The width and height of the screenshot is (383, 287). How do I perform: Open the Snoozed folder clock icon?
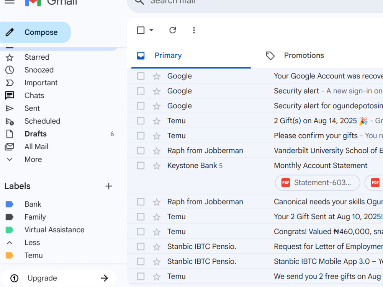pyautogui.click(x=10, y=70)
